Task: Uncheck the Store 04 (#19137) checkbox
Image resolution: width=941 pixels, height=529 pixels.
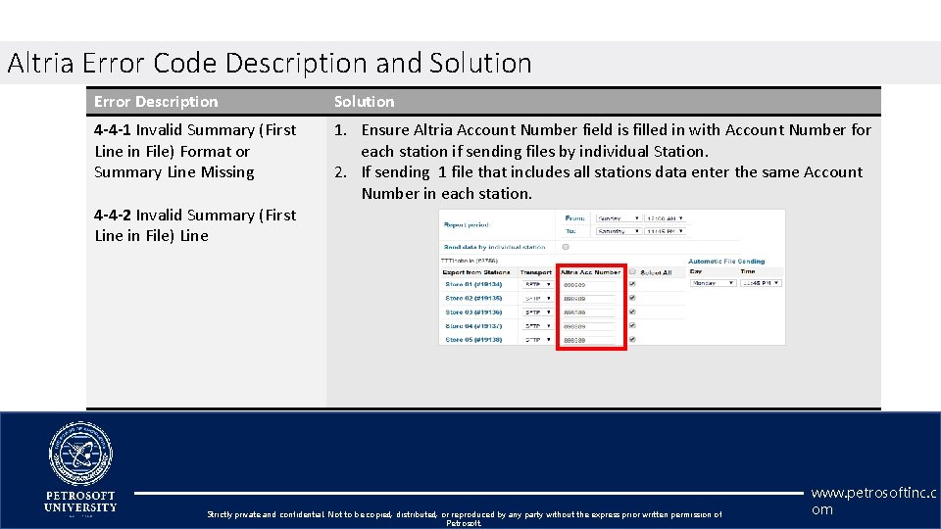Action: pos(632,325)
